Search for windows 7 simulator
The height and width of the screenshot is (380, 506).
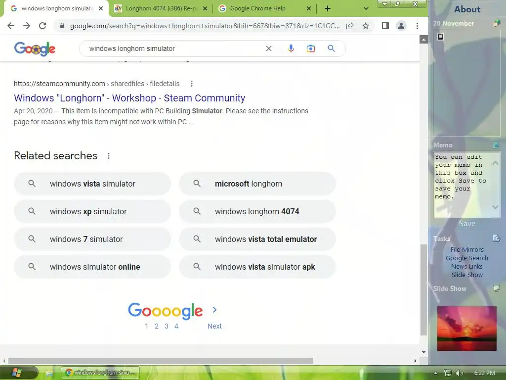click(x=92, y=239)
